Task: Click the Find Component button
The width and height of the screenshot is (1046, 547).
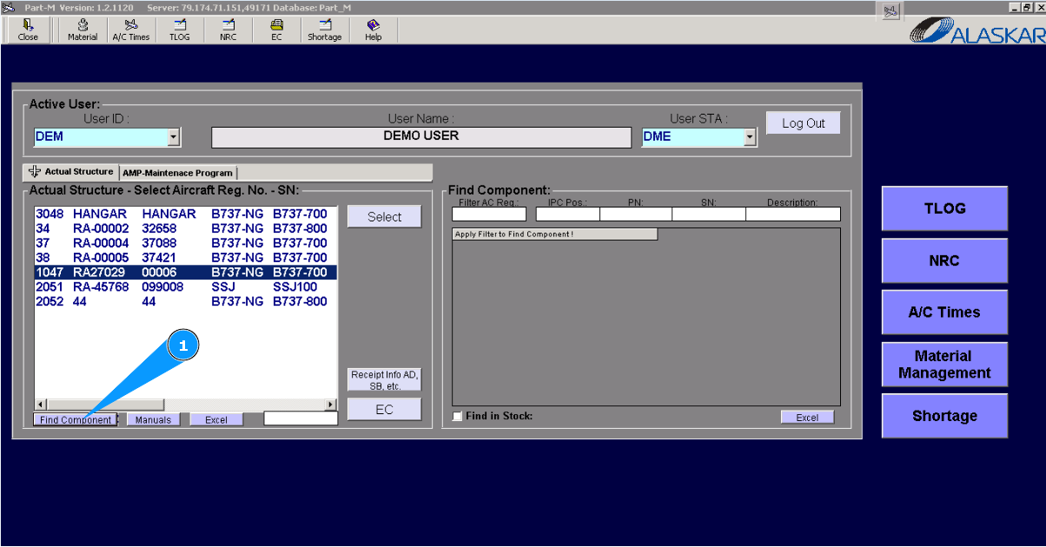Action: click(76, 420)
